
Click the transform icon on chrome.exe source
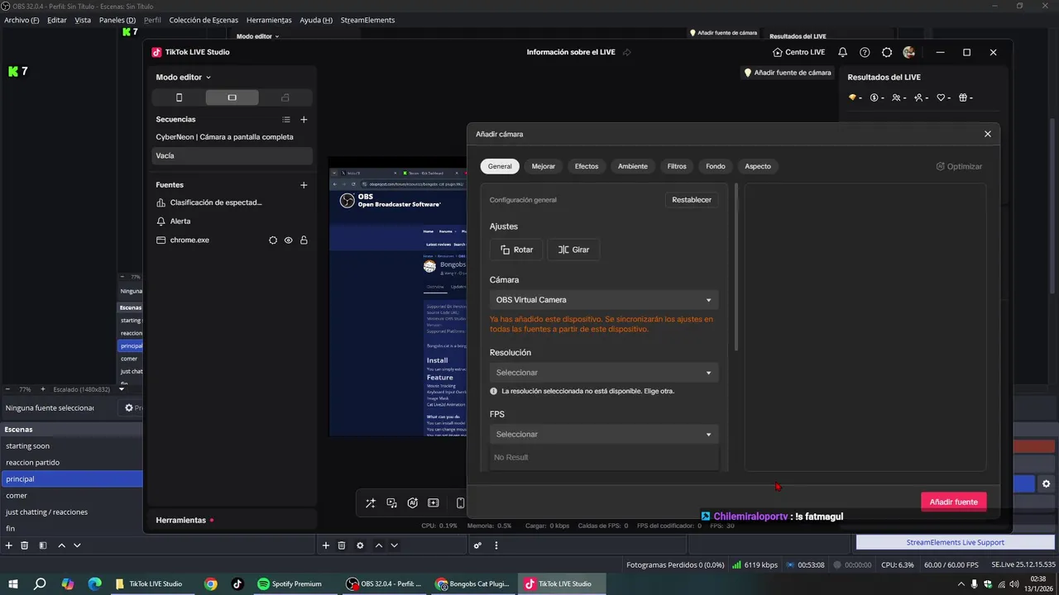click(x=273, y=240)
